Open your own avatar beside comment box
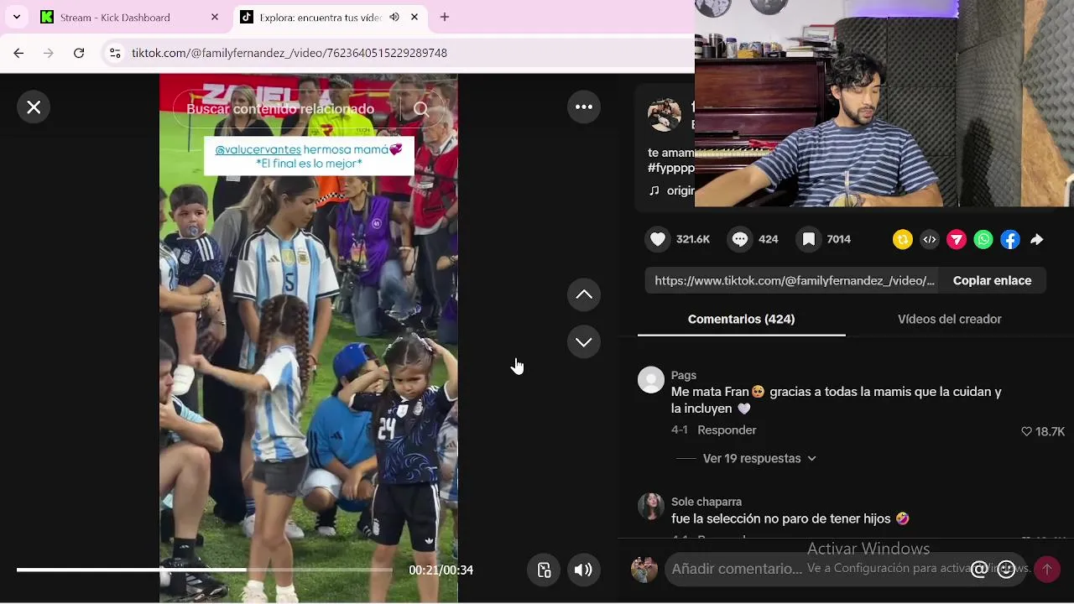 pos(644,570)
